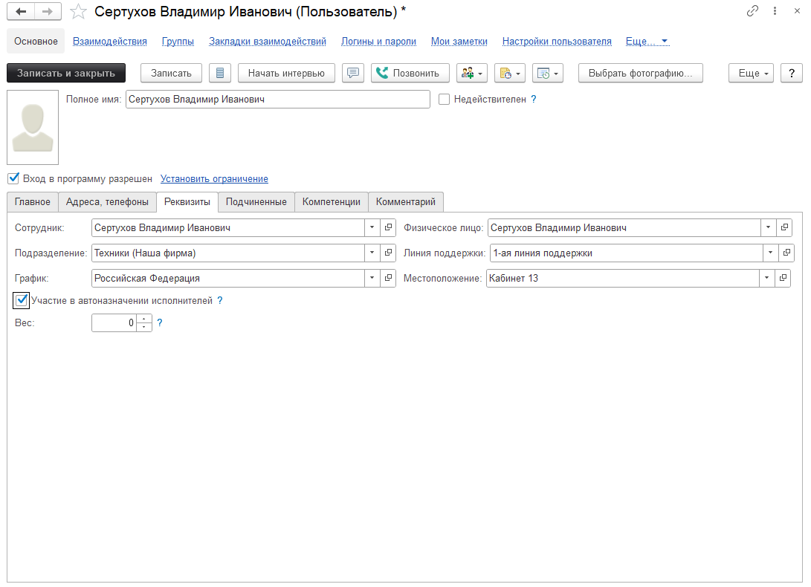Click the speech bubble message icon
The width and height of the screenshot is (811, 587).
pos(353,73)
